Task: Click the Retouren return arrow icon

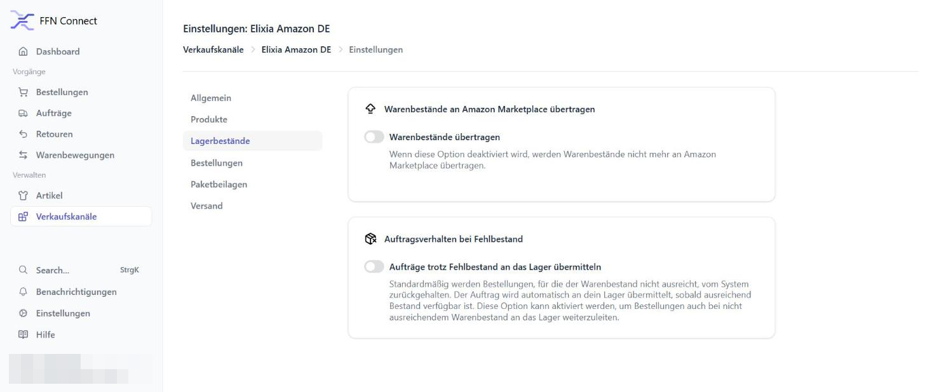Action: click(24, 134)
